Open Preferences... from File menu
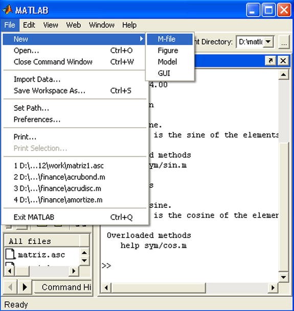Screen dimensions: 294x311 tap(74, 119)
